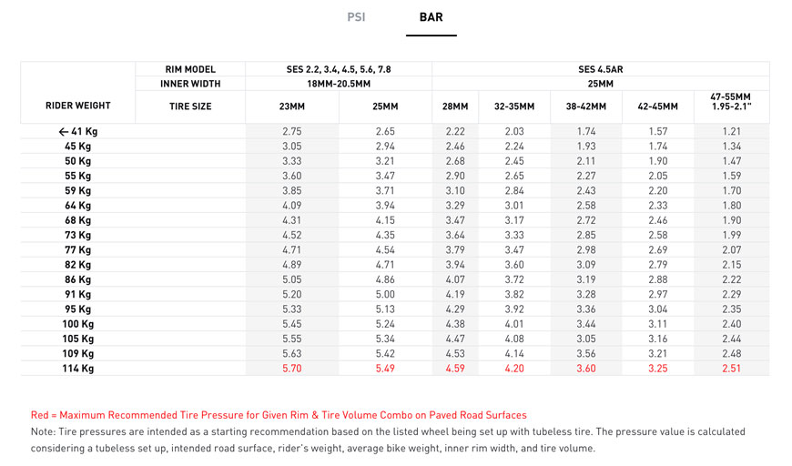Click the 38-42MM tire size column header
The width and height of the screenshot is (792, 466).
pos(586,106)
